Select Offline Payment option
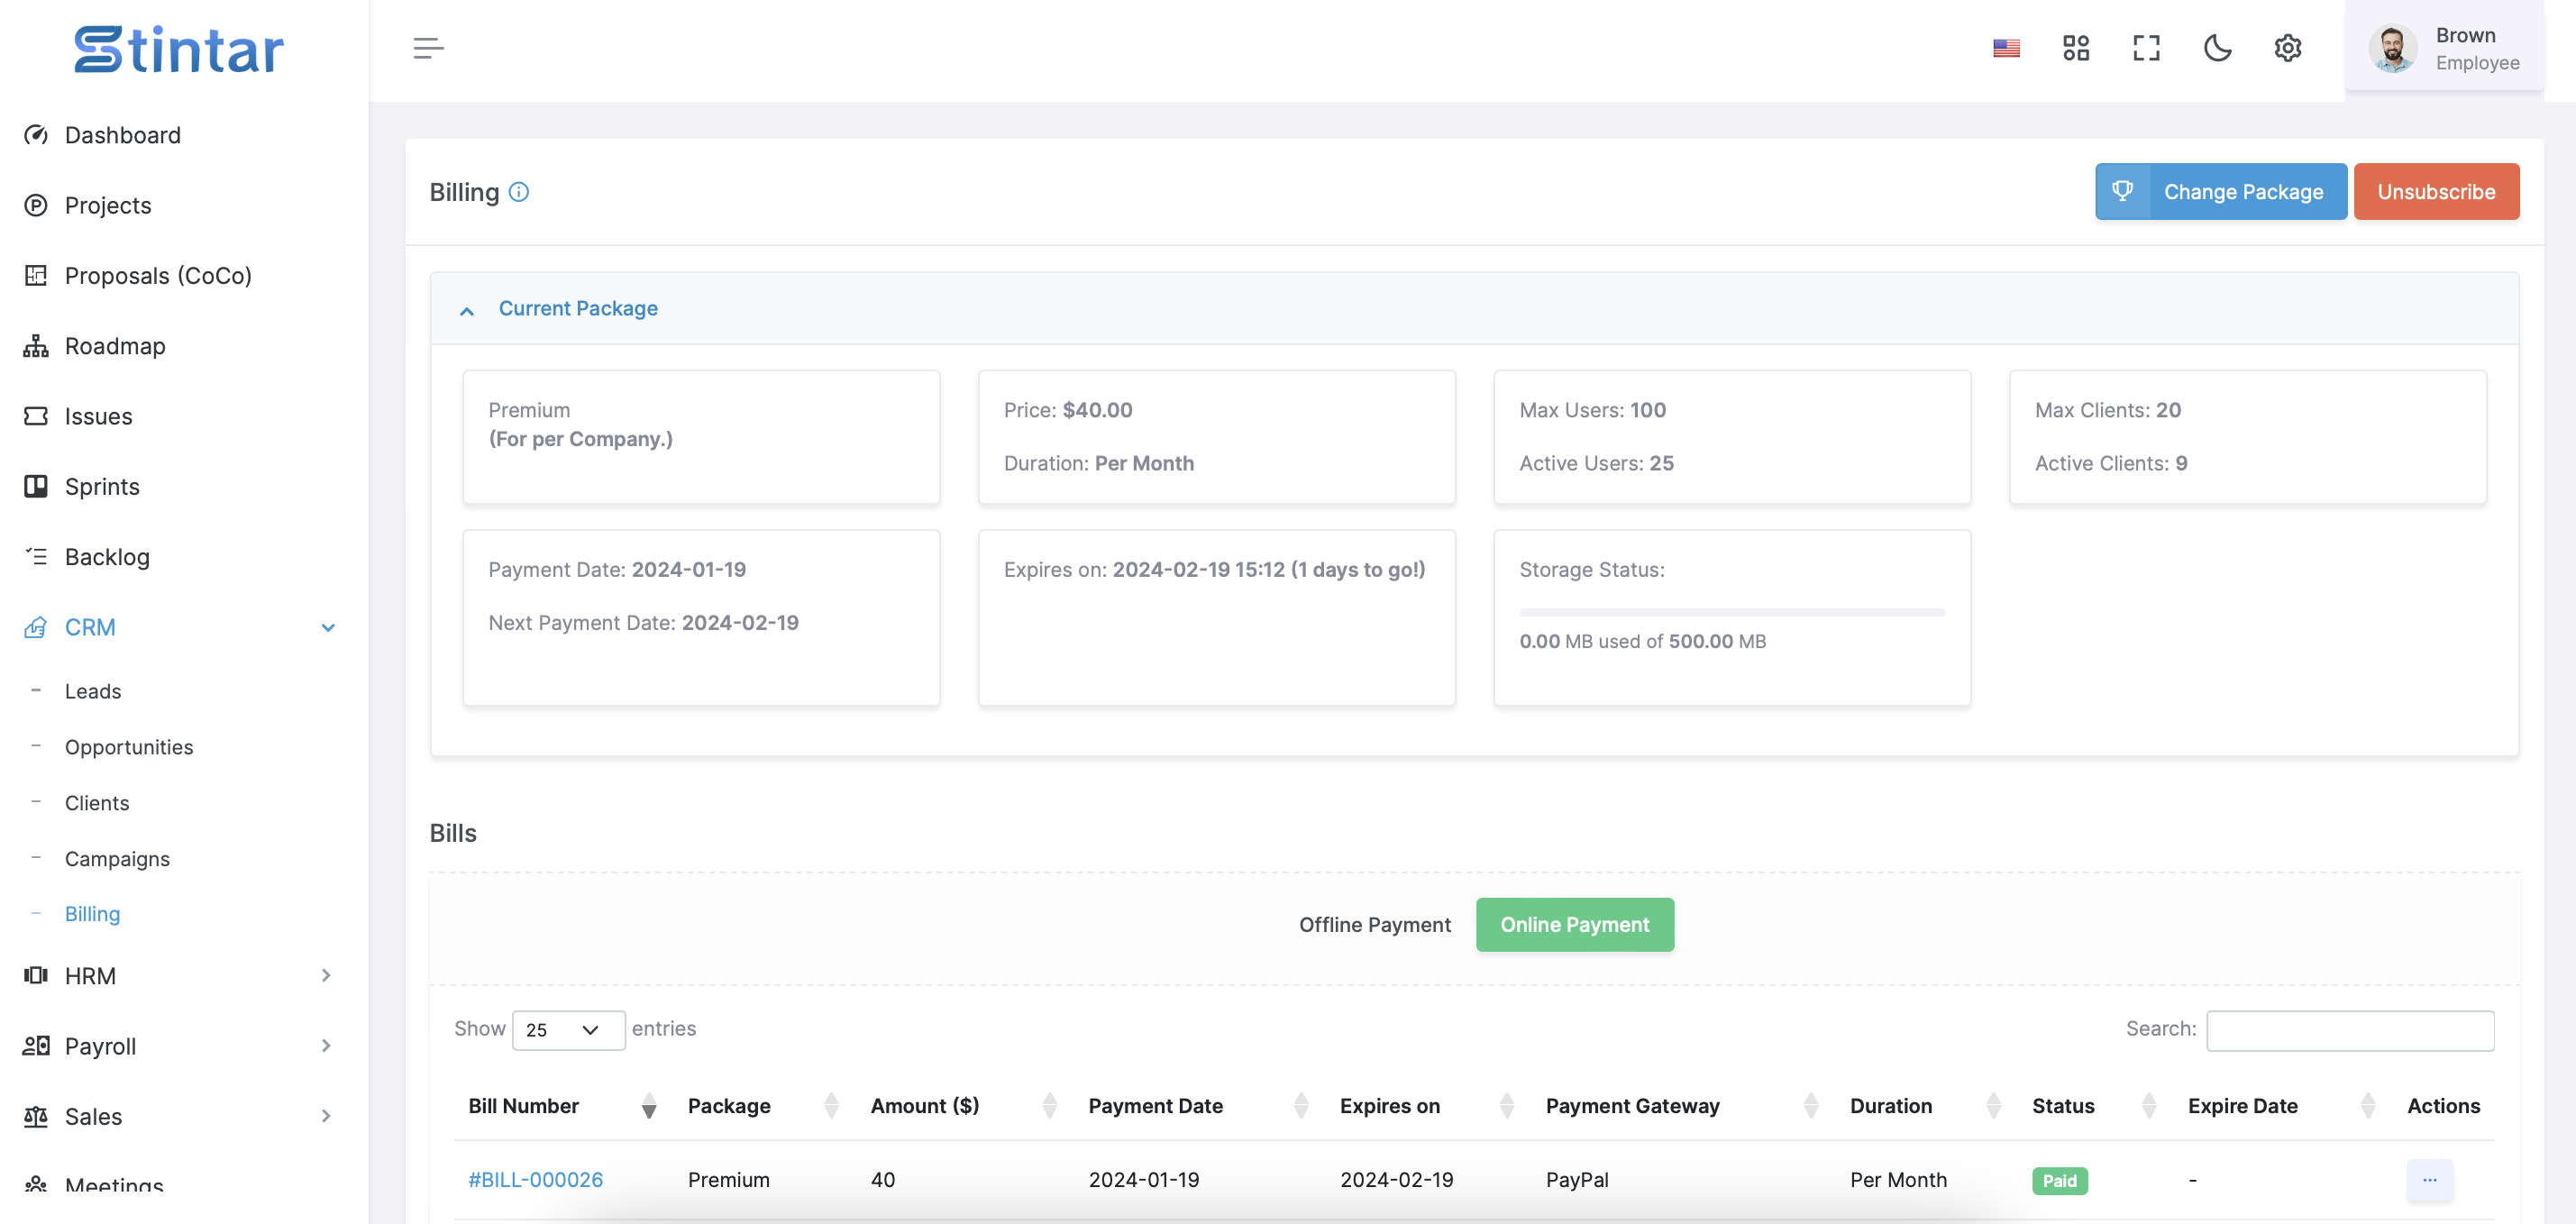This screenshot has width=2576, height=1224. (1374, 925)
